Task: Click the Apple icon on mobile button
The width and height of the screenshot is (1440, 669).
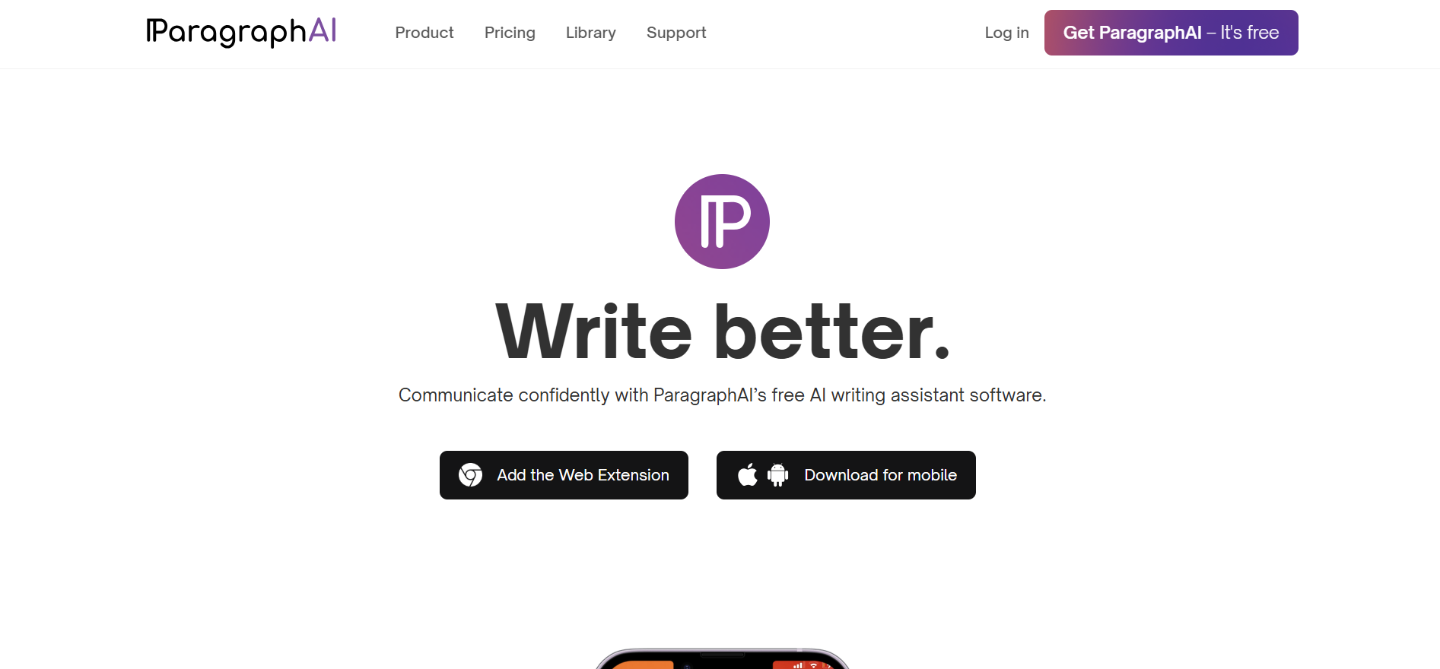Action: pos(748,474)
